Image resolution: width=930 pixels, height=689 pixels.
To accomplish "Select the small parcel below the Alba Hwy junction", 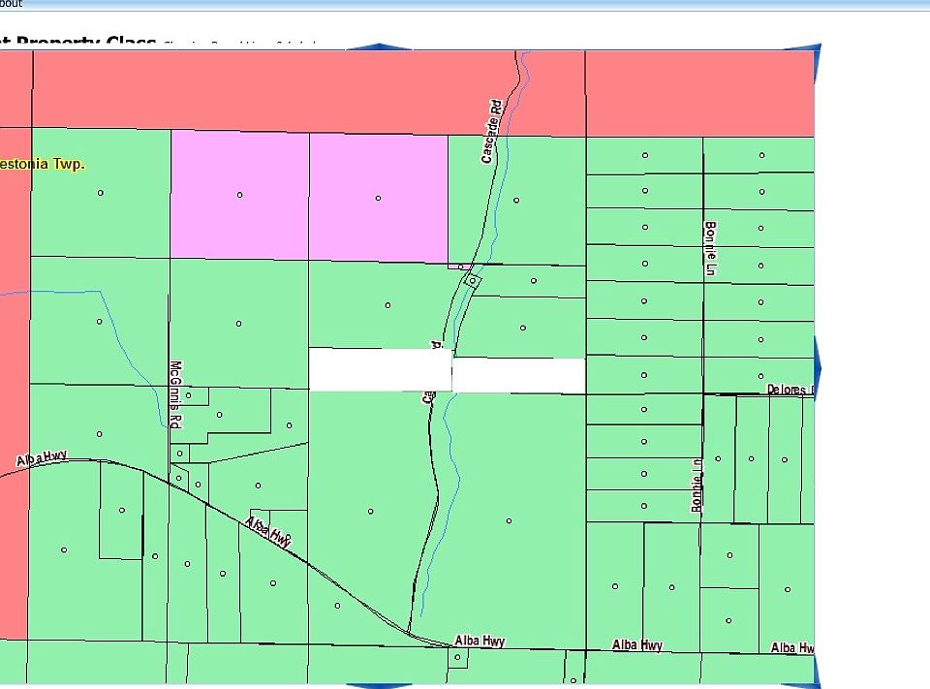I will [457, 657].
